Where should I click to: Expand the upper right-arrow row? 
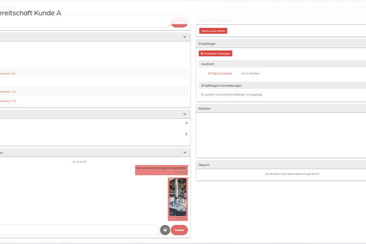pyautogui.click(x=186, y=123)
